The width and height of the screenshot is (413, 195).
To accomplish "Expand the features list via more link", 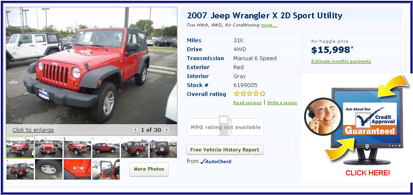I will pyautogui.click(x=269, y=25).
